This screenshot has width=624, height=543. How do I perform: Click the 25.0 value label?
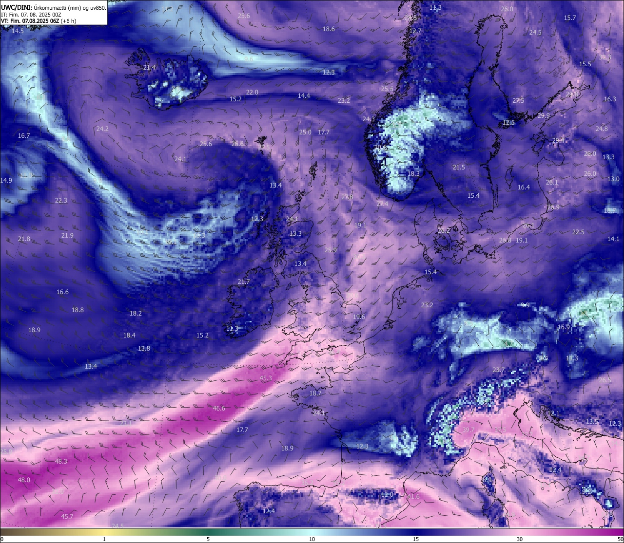tap(305, 132)
